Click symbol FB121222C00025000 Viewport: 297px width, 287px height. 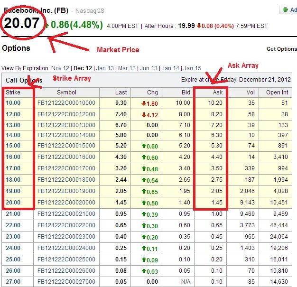[x=66, y=259]
